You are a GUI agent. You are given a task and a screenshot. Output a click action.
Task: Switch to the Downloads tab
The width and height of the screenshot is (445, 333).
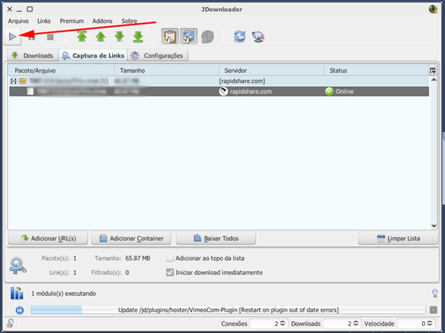32,55
